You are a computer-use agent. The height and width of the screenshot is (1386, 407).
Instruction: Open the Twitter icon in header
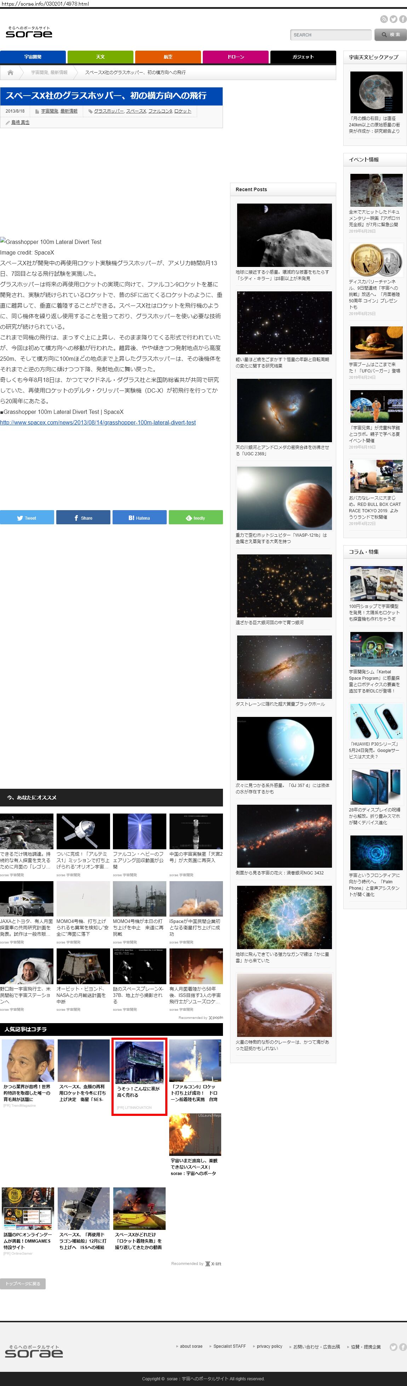(393, 19)
